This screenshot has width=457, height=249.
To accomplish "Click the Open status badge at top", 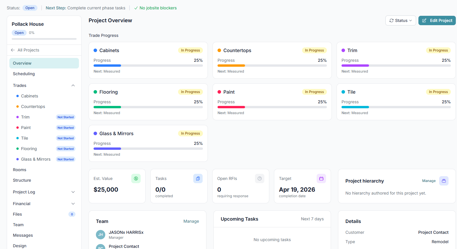I will (30, 8).
